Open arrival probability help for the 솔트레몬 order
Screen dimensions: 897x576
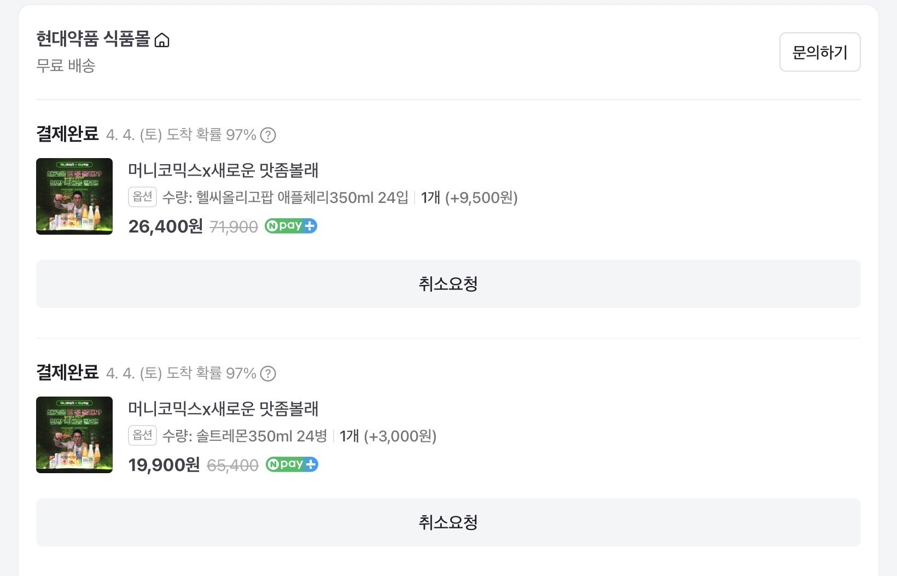(268, 374)
